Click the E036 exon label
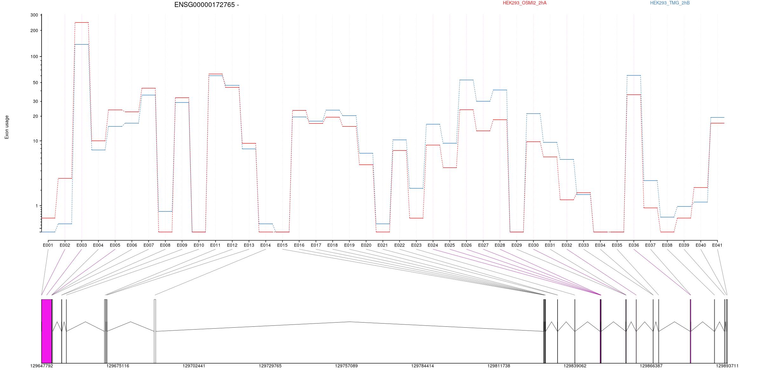 [x=634, y=245]
